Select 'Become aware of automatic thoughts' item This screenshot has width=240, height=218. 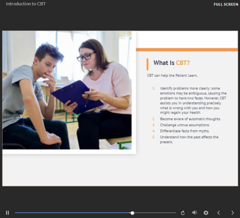coord(190,119)
